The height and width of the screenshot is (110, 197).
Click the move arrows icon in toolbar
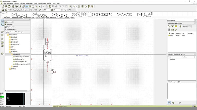[x=56, y=6]
